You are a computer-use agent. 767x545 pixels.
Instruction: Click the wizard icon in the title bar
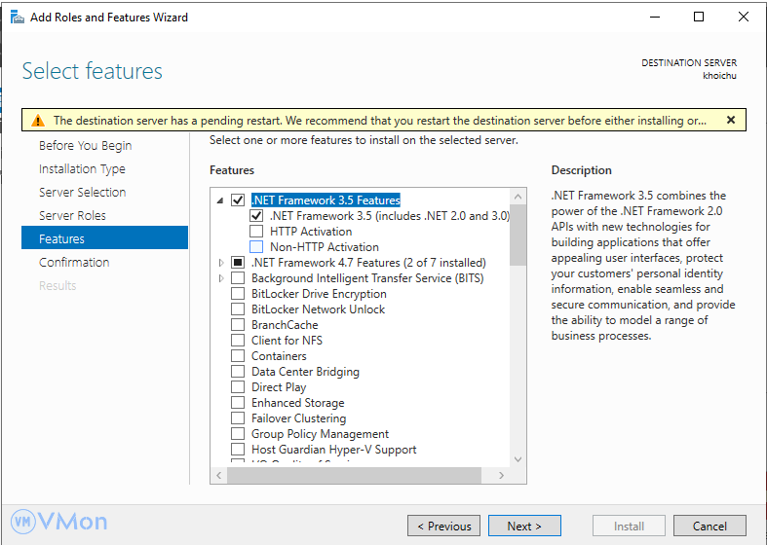pos(18,18)
